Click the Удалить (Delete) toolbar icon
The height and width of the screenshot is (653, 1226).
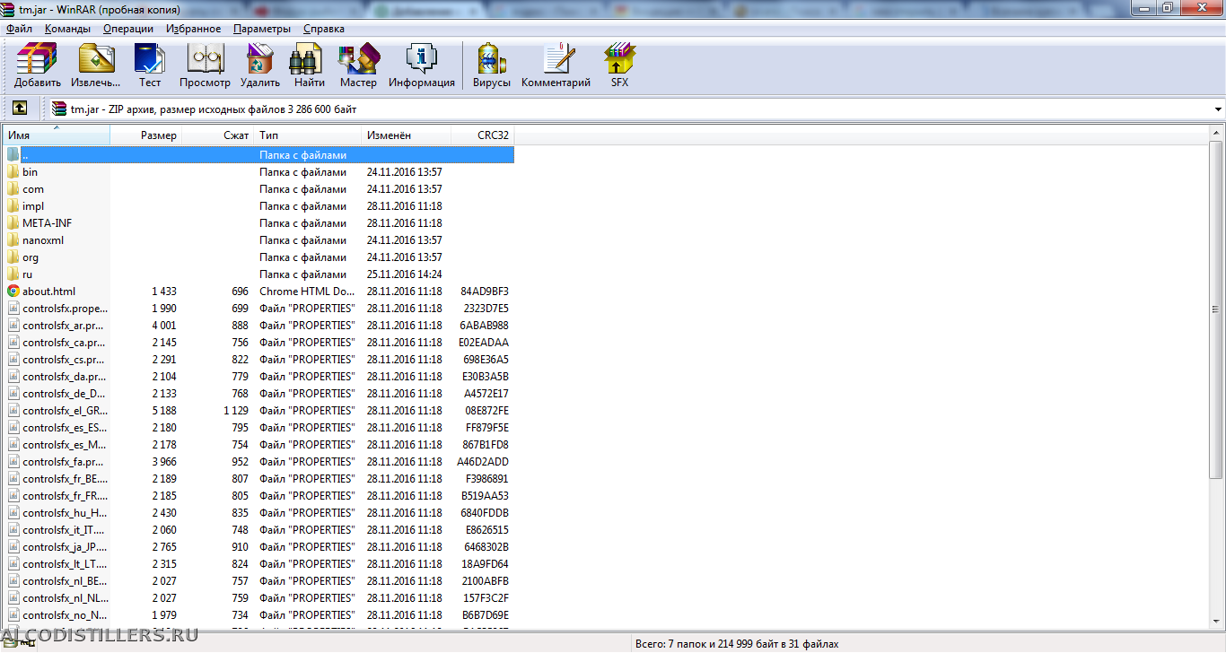[x=260, y=65]
